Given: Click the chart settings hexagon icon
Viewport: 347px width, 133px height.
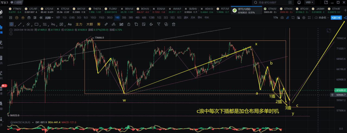Looking at the screenshot, I should click(304, 18).
